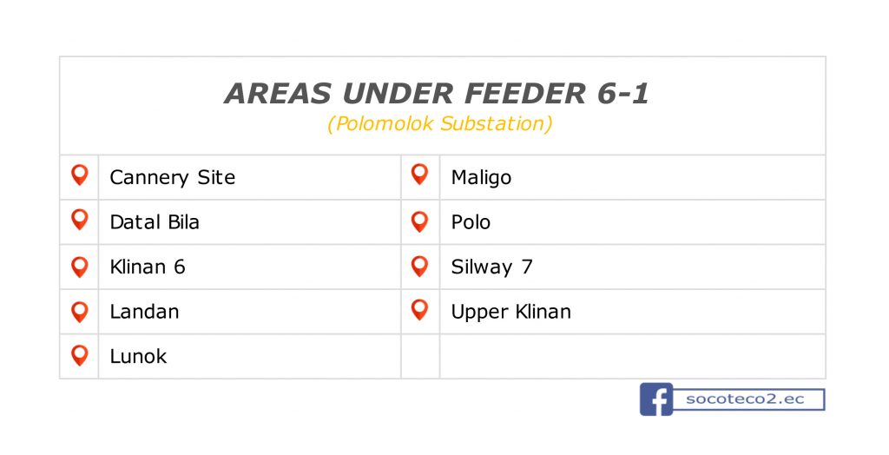The image size is (889, 455).
Task: Select the Silway 7 text entry
Action: click(x=491, y=267)
